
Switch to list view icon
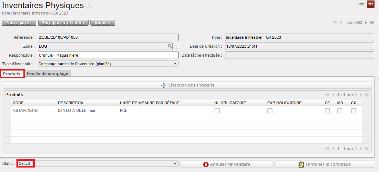[361, 4]
